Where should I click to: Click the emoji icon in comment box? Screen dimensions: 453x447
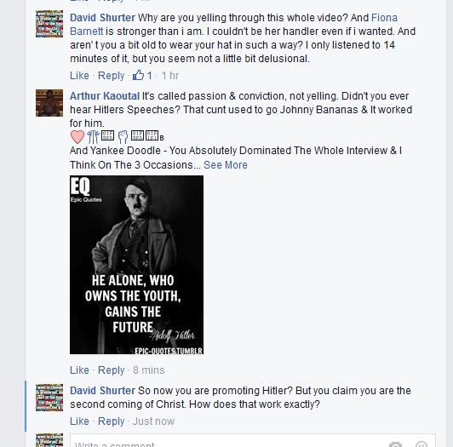click(421, 444)
